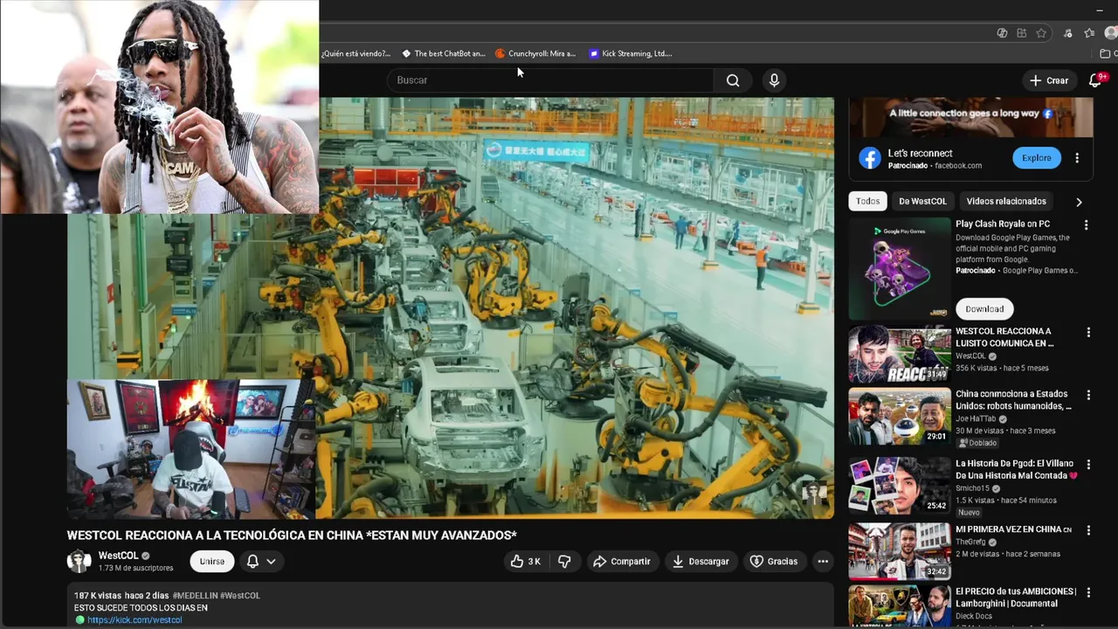Click Joe HaTTab channel name
The height and width of the screenshot is (629, 1118).
[977, 418]
